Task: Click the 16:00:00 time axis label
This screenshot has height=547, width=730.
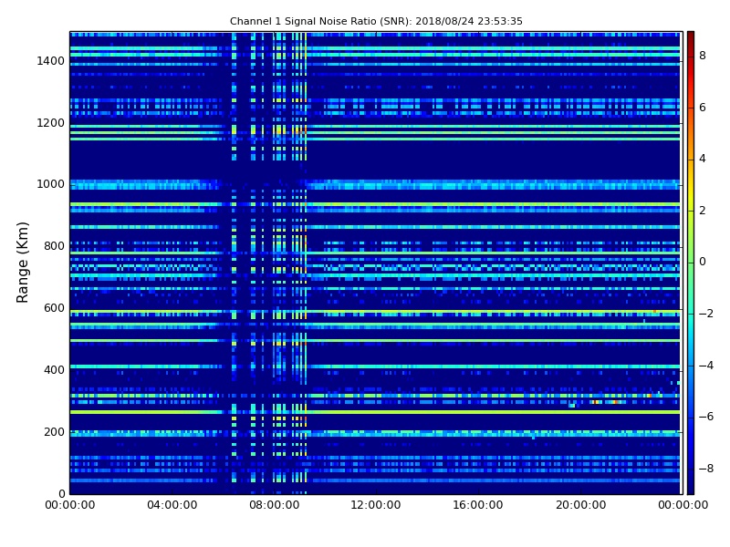Action: coord(478,505)
